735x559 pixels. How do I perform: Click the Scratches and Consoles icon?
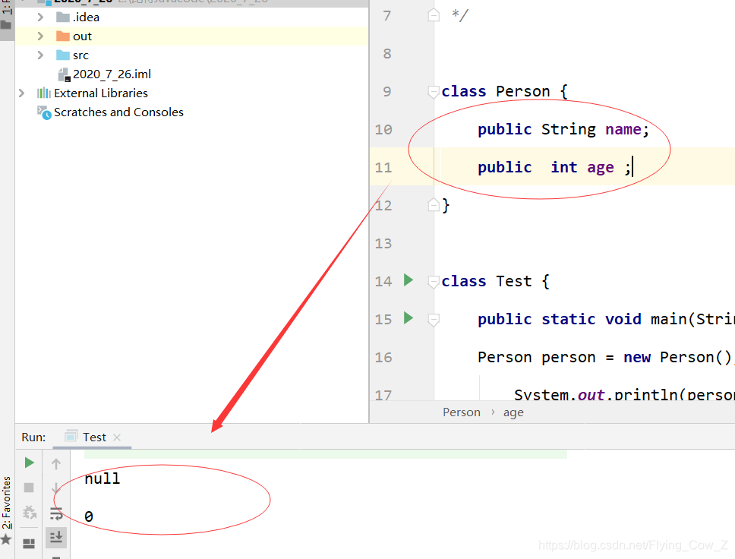pos(44,112)
